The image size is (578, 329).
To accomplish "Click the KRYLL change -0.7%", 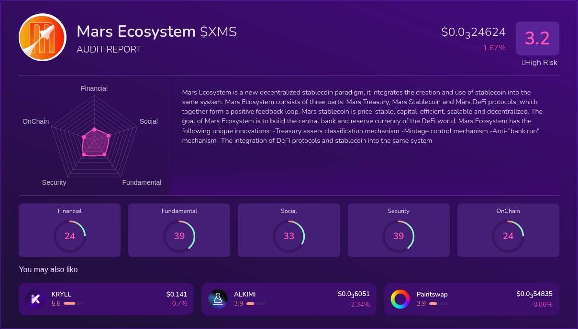I will click(178, 303).
